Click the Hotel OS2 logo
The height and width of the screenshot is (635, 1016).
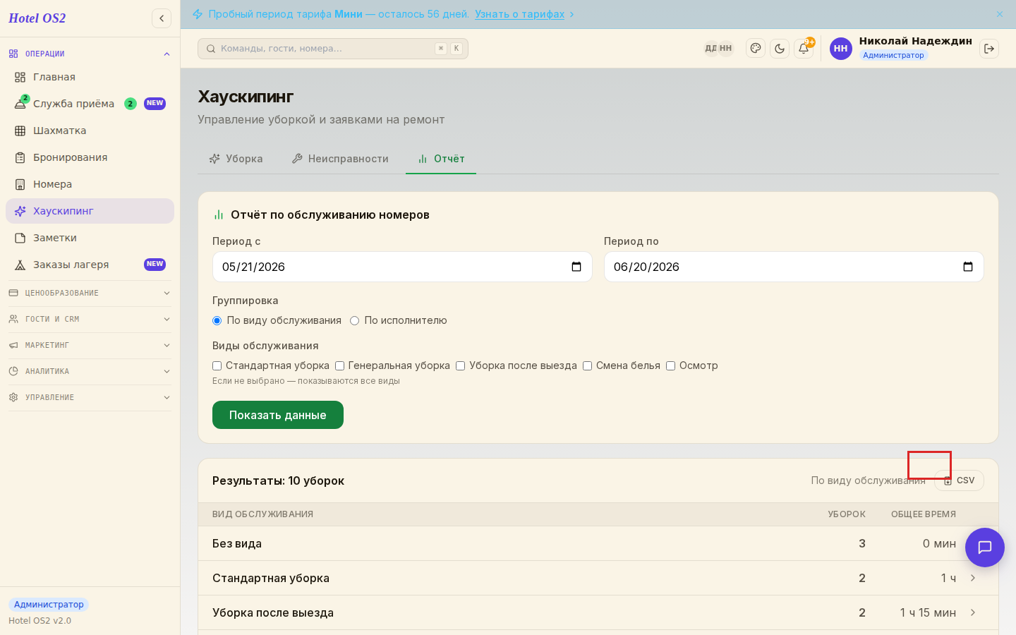[37, 18]
